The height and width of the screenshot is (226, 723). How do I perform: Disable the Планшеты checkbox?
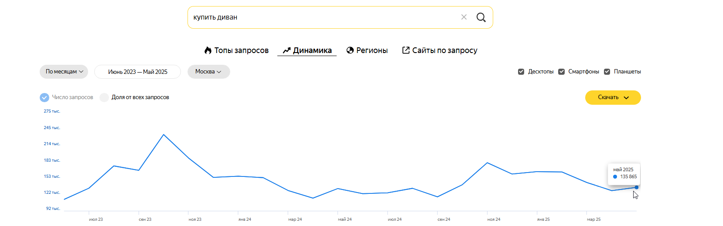click(x=607, y=72)
